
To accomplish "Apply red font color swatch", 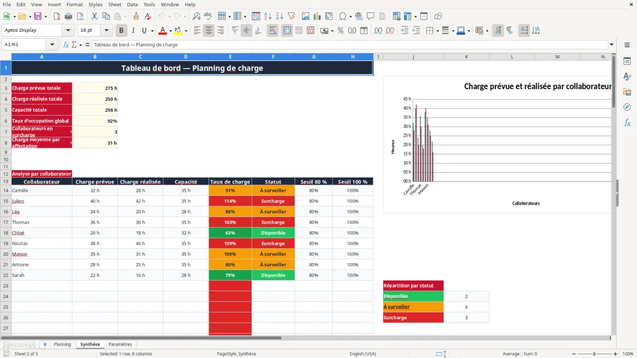I will click(162, 31).
